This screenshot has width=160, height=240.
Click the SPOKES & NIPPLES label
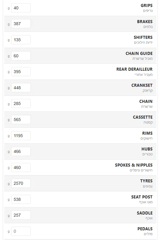pos(134,165)
